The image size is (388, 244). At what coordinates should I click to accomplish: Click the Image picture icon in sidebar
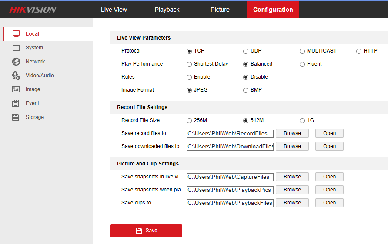point(16,89)
